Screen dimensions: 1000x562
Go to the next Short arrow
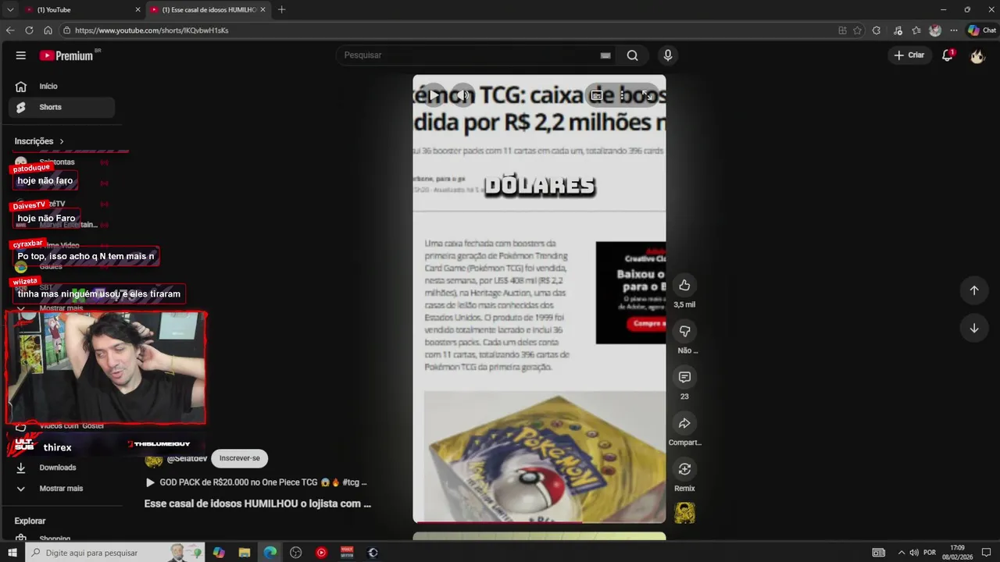(974, 328)
